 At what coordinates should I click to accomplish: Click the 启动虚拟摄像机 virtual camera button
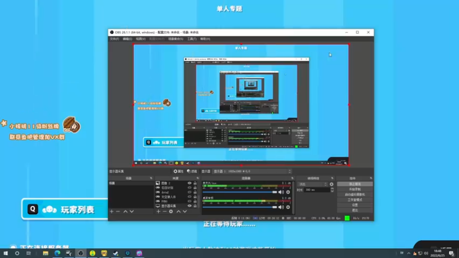click(355, 194)
